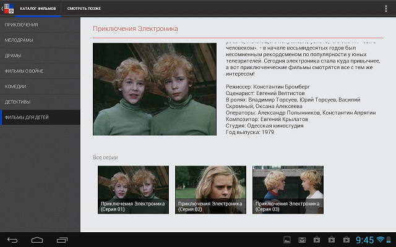Tap the Android back navigation button
This screenshot has width=396, height=247.
pos(12,240)
